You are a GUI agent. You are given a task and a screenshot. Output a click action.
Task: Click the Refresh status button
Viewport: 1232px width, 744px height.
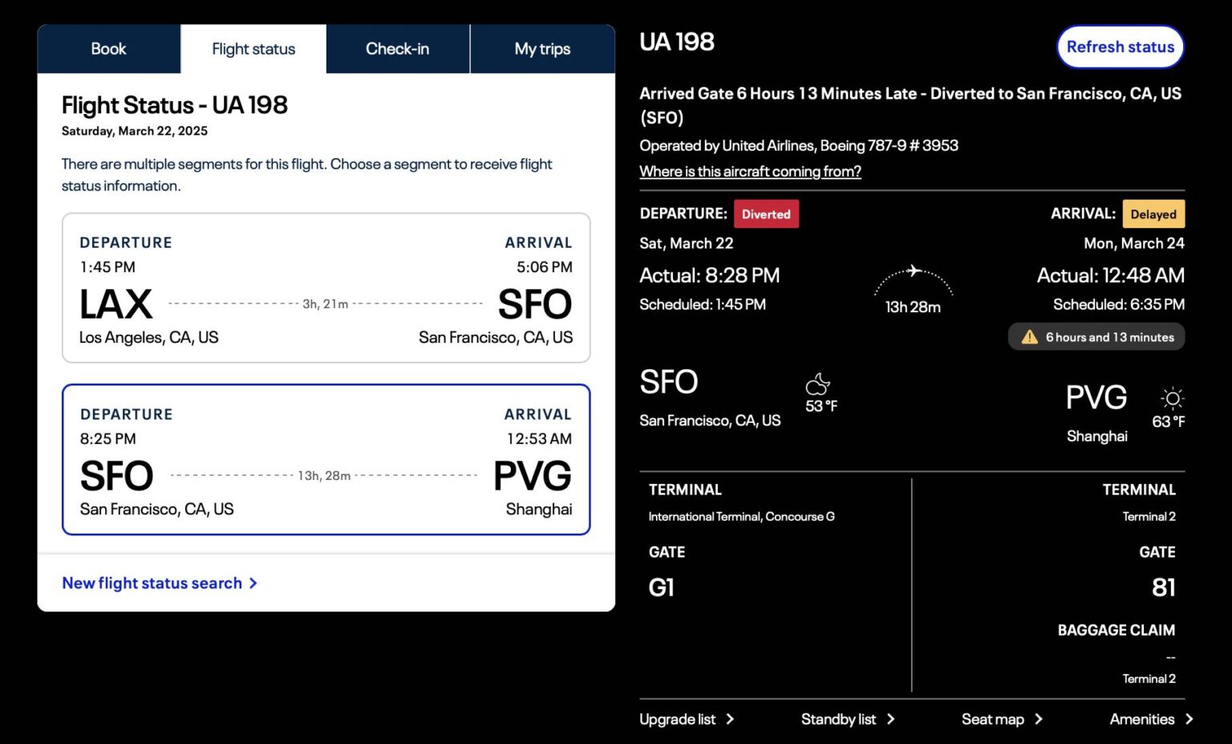[x=1120, y=47]
